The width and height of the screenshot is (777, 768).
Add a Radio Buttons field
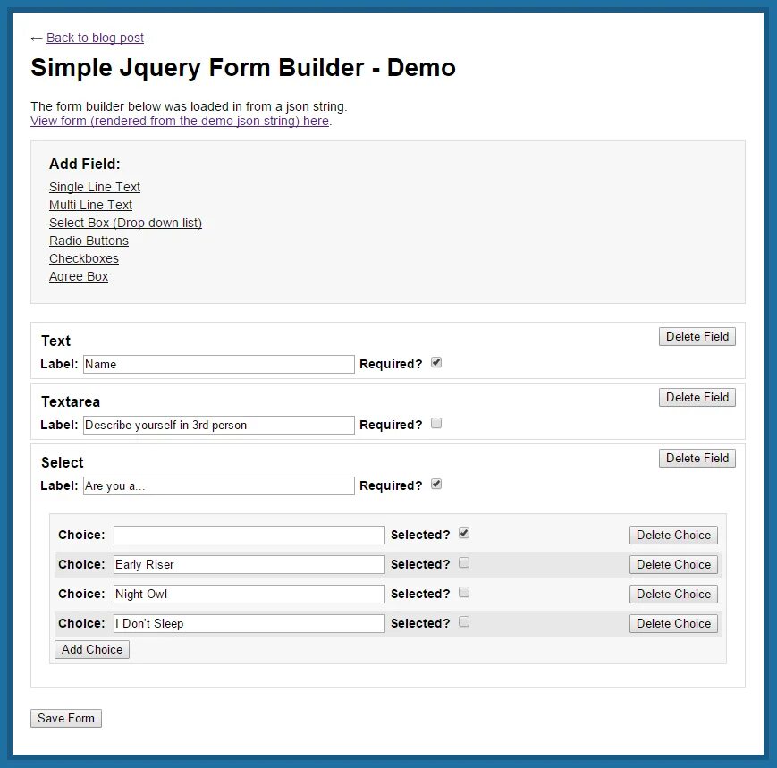pyautogui.click(x=89, y=241)
